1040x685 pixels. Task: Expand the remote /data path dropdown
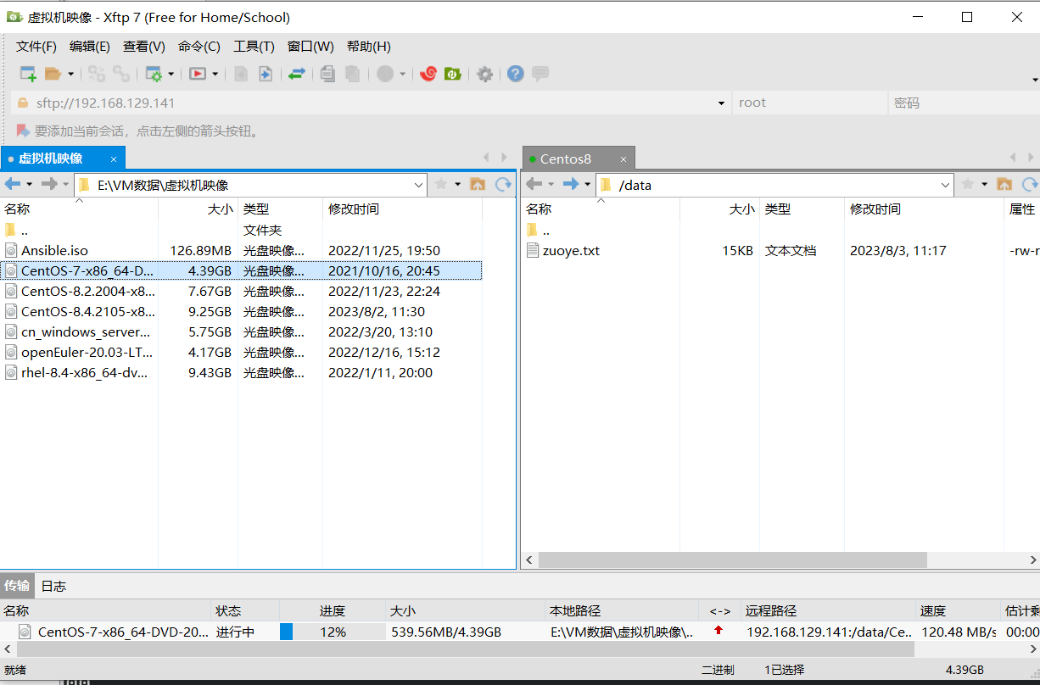click(947, 185)
